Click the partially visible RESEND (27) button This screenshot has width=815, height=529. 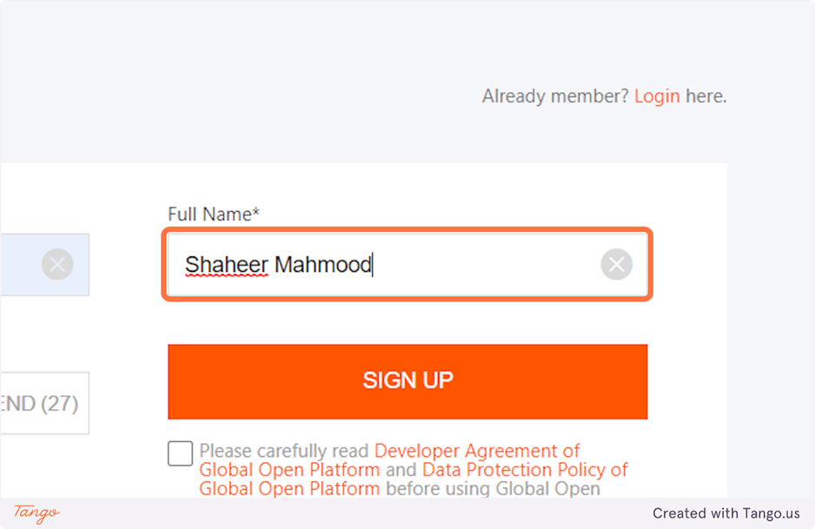coord(43,403)
